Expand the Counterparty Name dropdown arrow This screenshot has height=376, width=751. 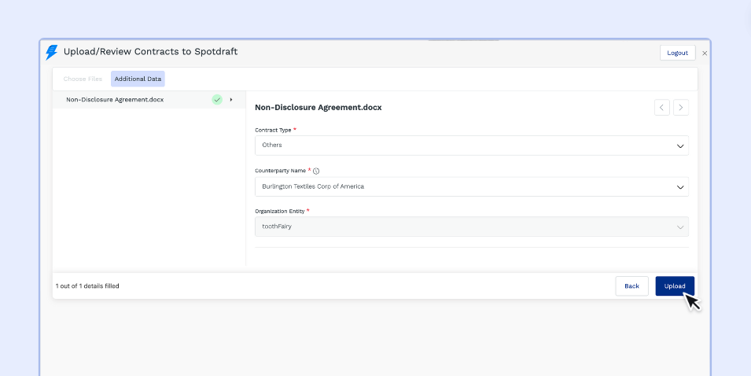click(x=680, y=187)
